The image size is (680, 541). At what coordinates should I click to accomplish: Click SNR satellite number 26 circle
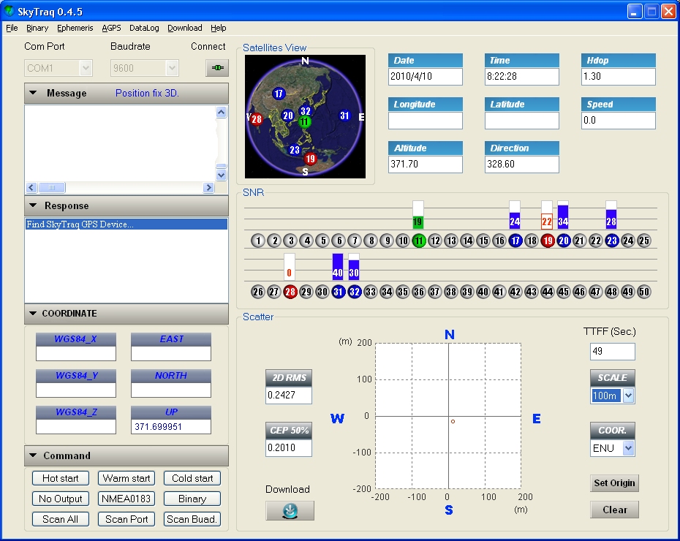coord(258,292)
